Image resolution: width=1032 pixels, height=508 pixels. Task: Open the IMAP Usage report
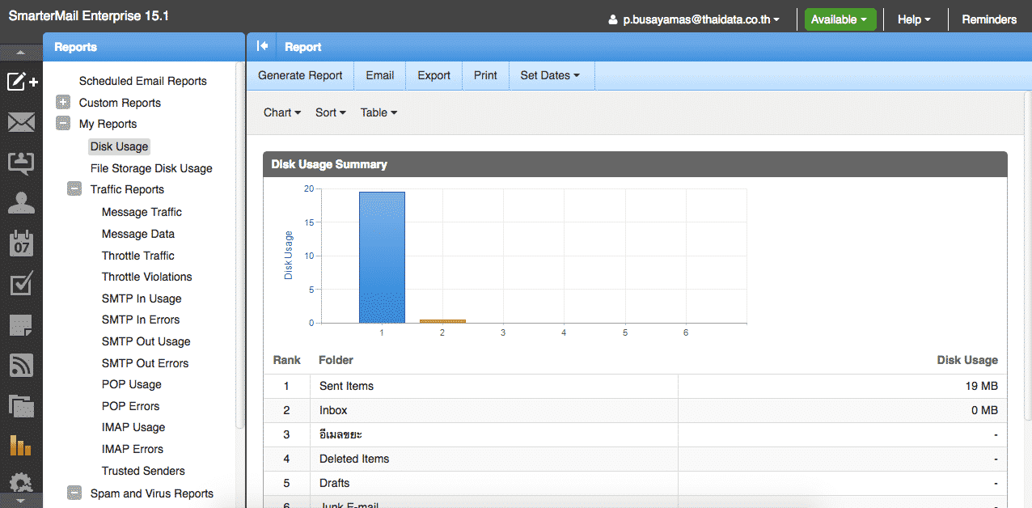point(133,427)
